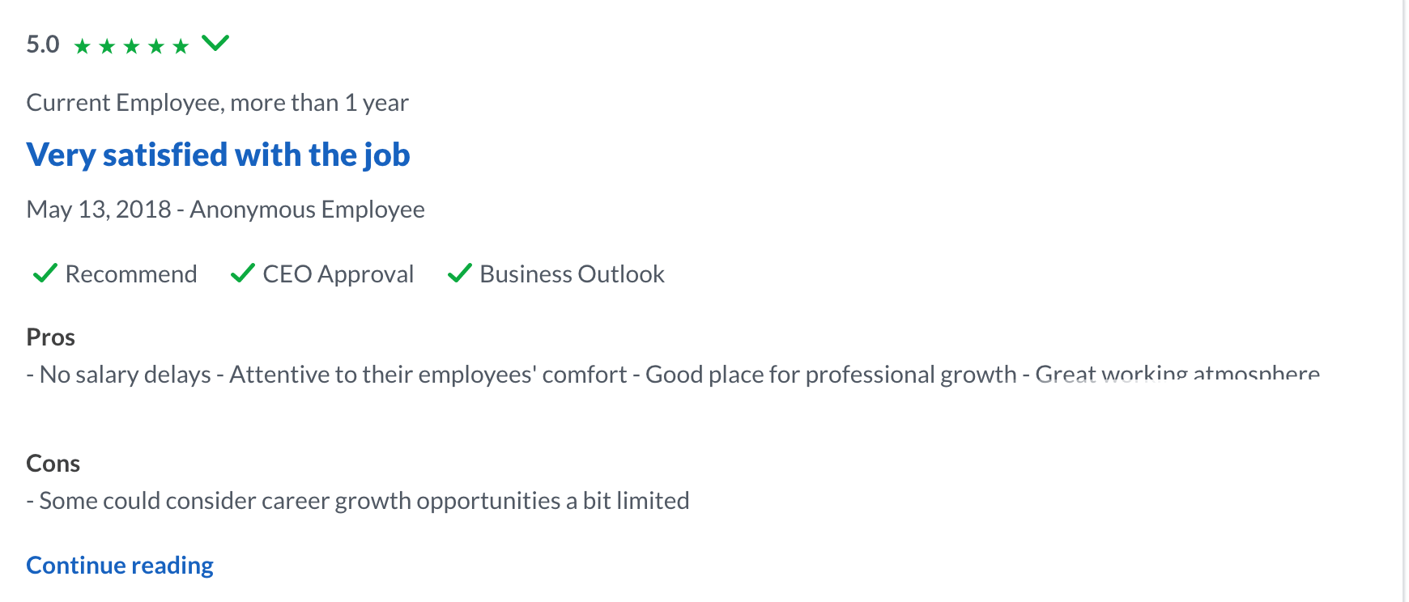
Task: Click the third green rating star
Action: 131,46
